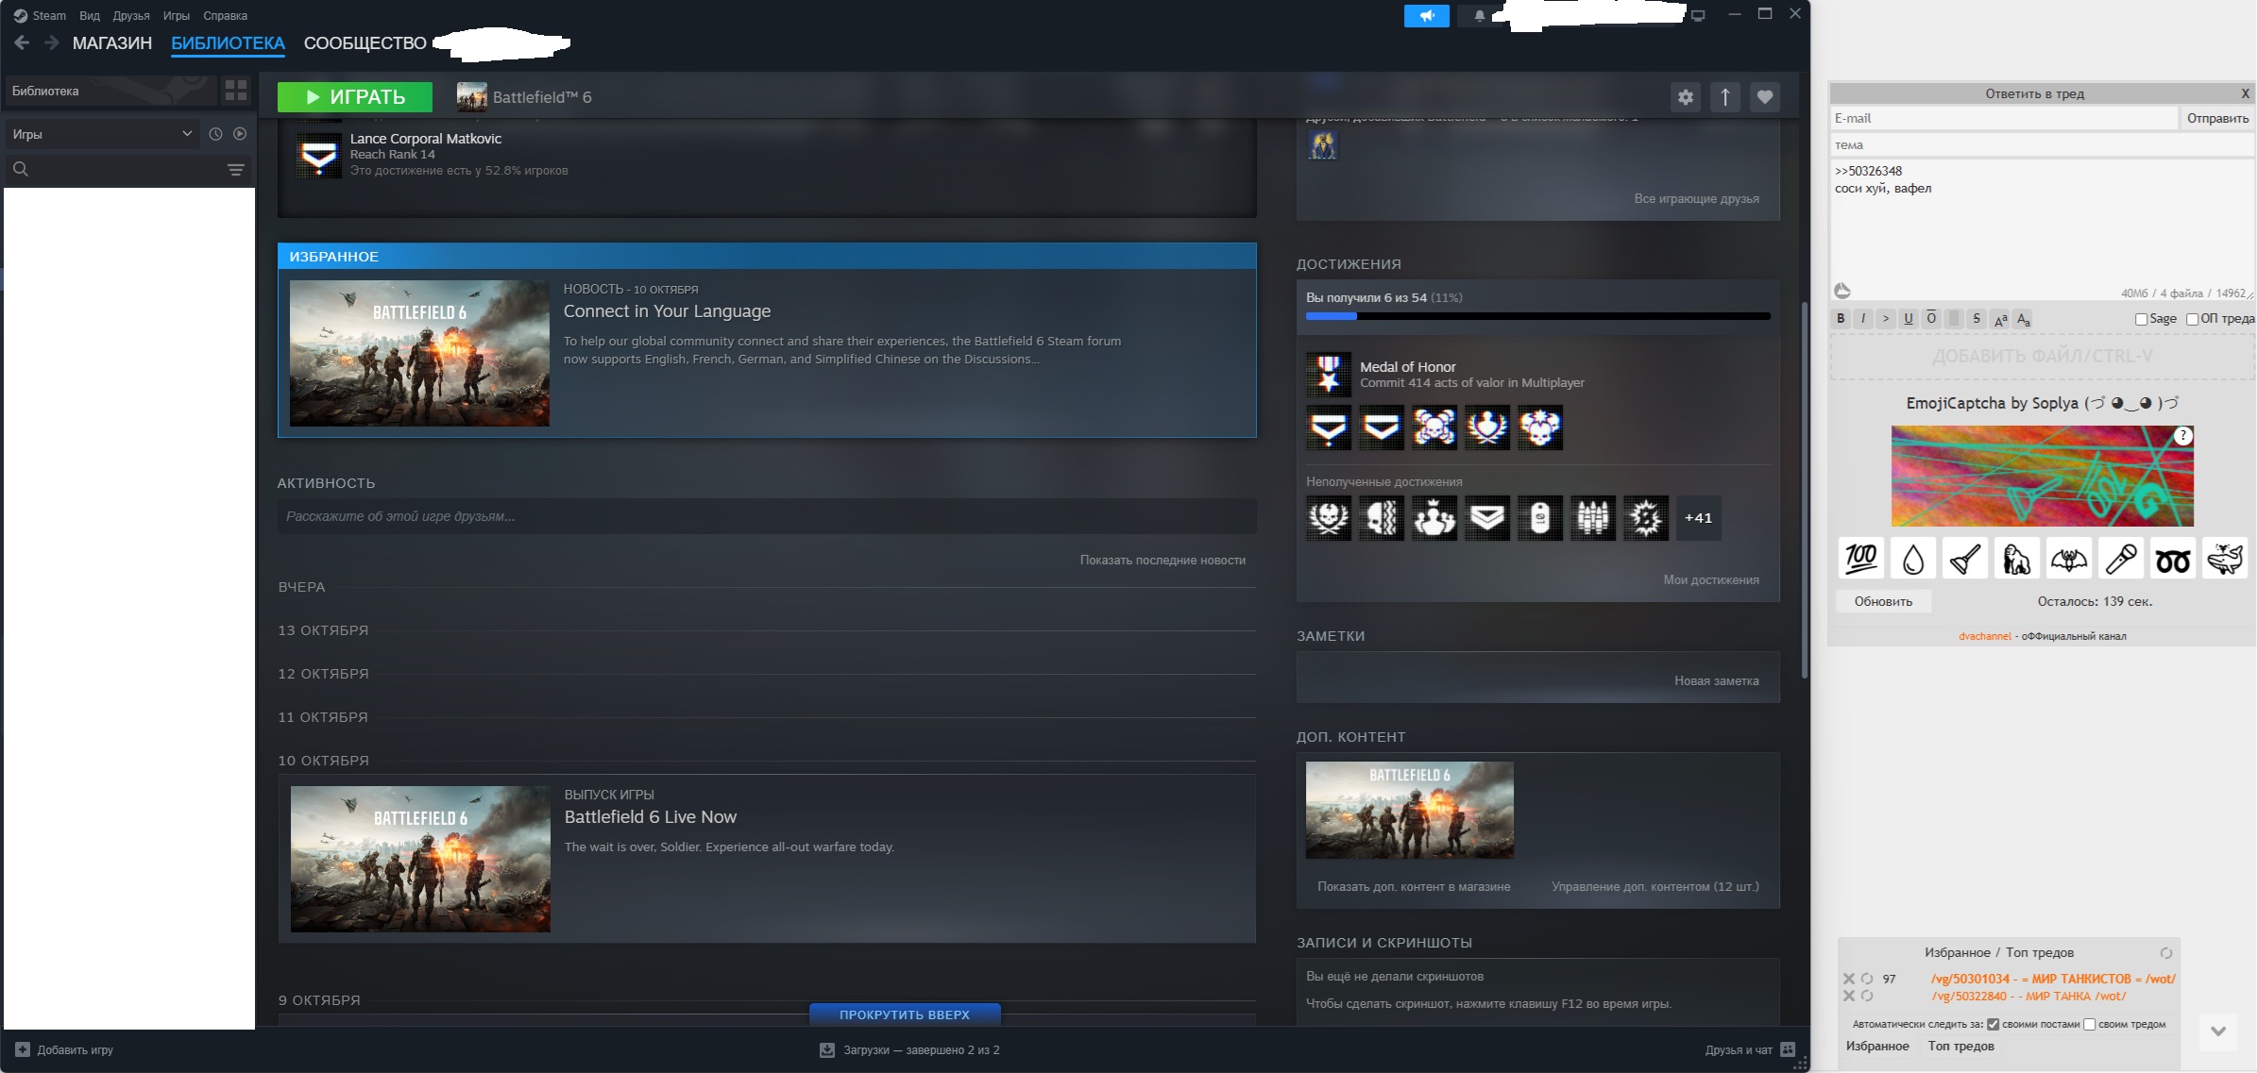Expand the Игры category dropdown
Screen dimensions: 2257x1073
point(186,134)
